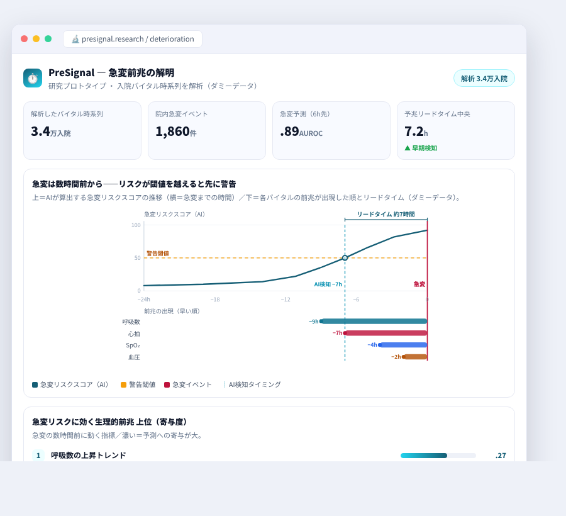Open the 急変予測(6h先) AUROC card

(331, 130)
